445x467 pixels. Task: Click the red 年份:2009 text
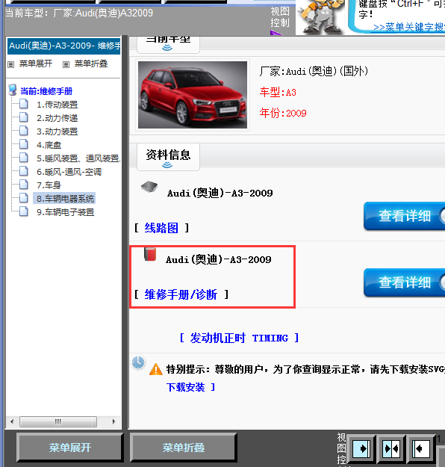(283, 113)
